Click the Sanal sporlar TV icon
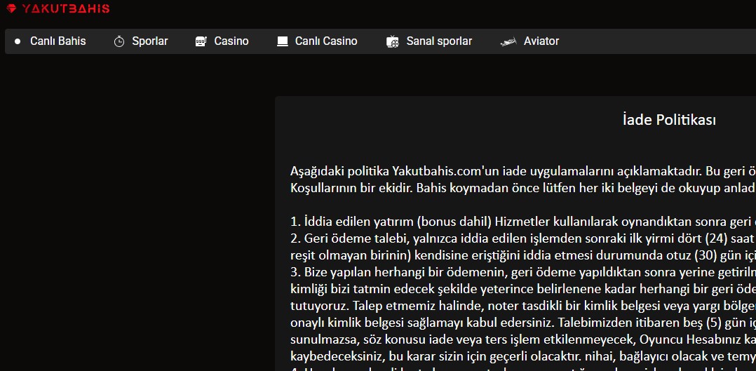 coord(393,41)
